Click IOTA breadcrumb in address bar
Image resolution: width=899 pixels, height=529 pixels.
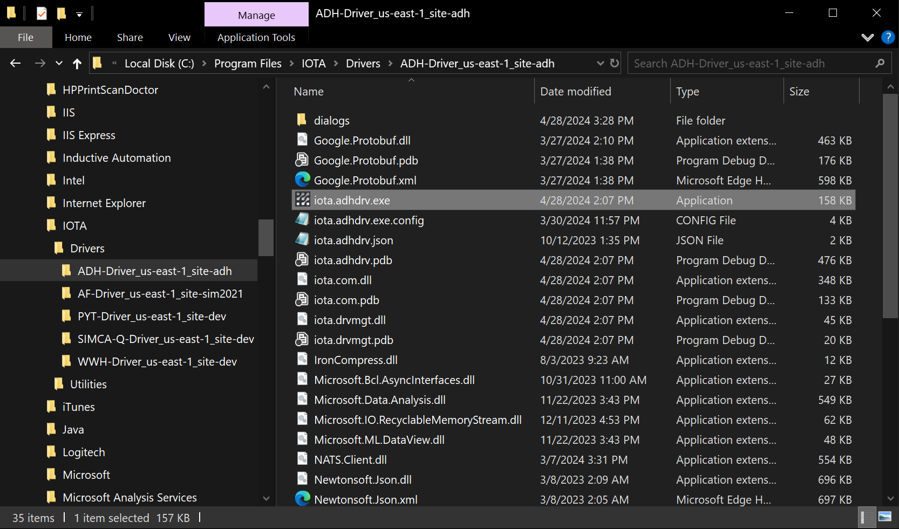pos(314,63)
